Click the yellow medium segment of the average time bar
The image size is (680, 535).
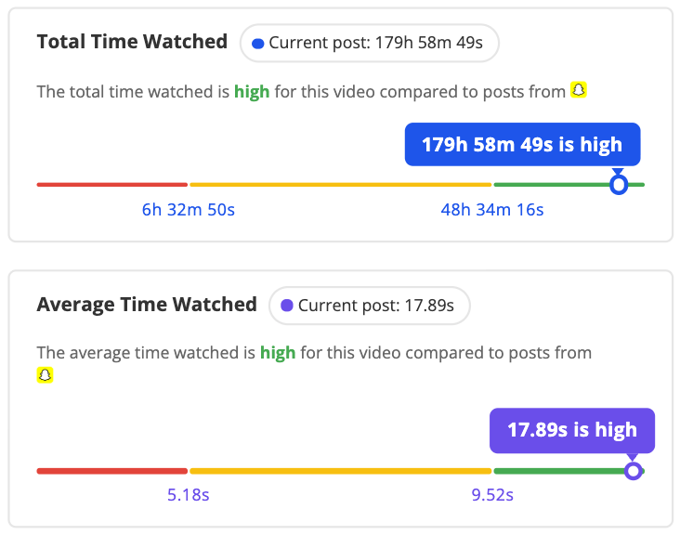pyautogui.click(x=340, y=471)
